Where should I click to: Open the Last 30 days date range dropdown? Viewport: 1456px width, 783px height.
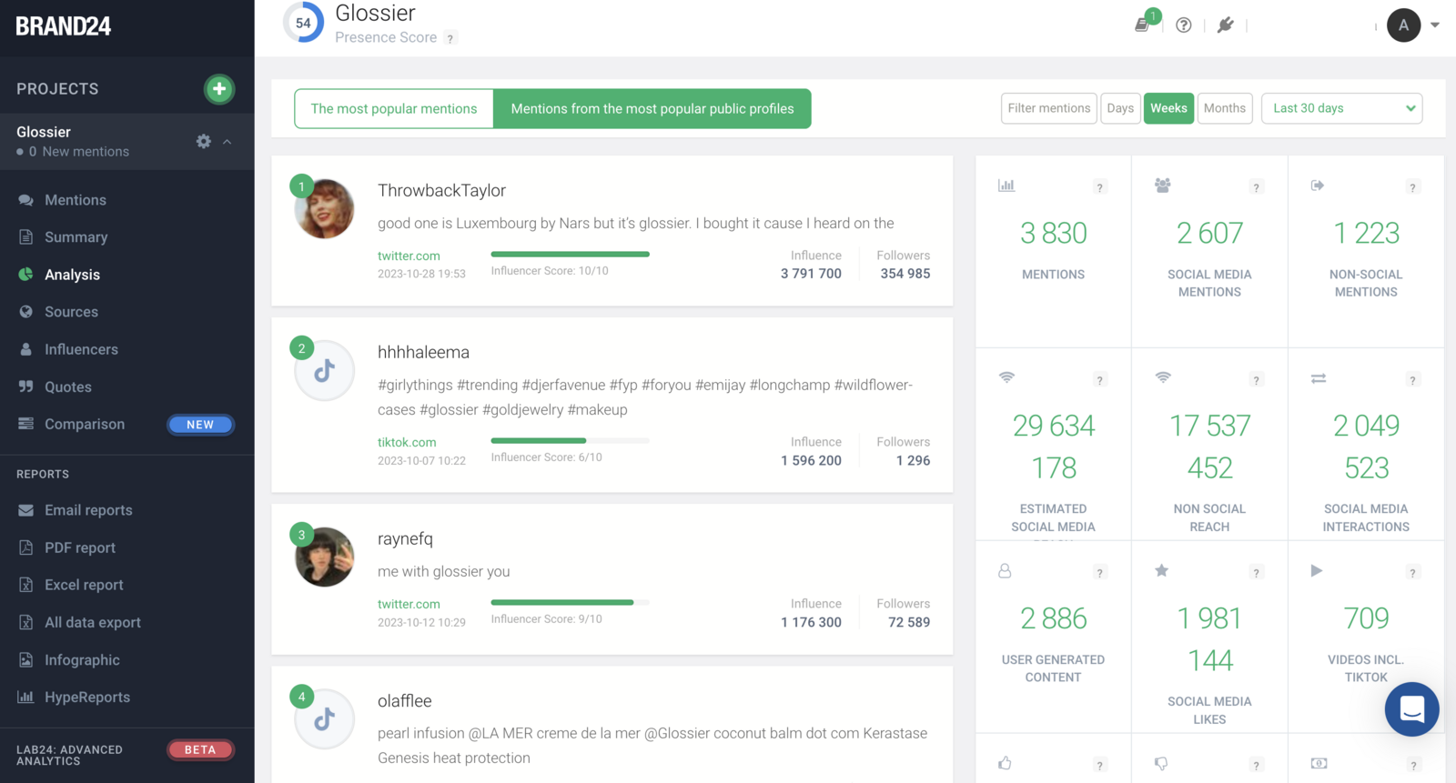1341,108
